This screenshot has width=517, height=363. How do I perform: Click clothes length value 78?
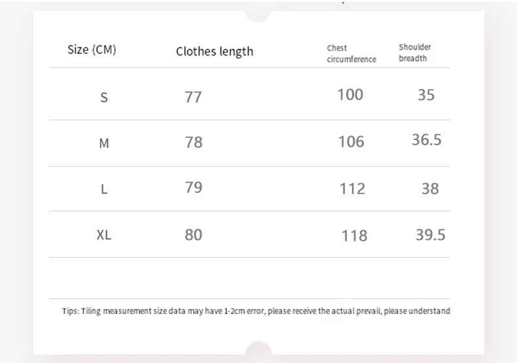[194, 143]
